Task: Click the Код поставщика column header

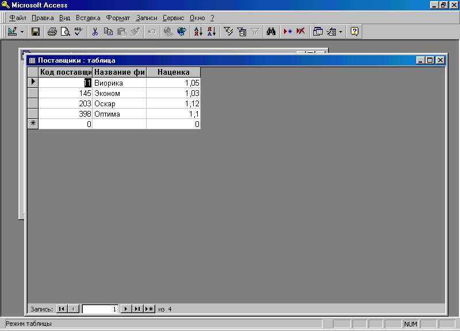Action: pyautogui.click(x=66, y=72)
